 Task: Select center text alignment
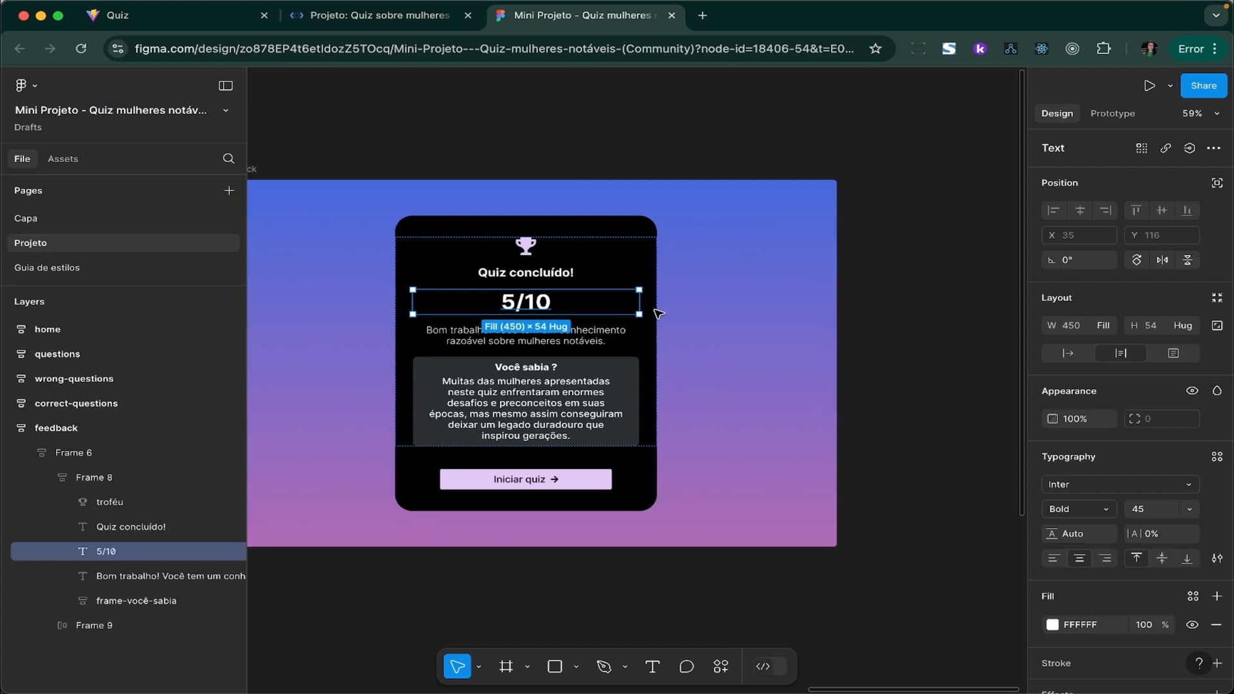[1079, 558]
